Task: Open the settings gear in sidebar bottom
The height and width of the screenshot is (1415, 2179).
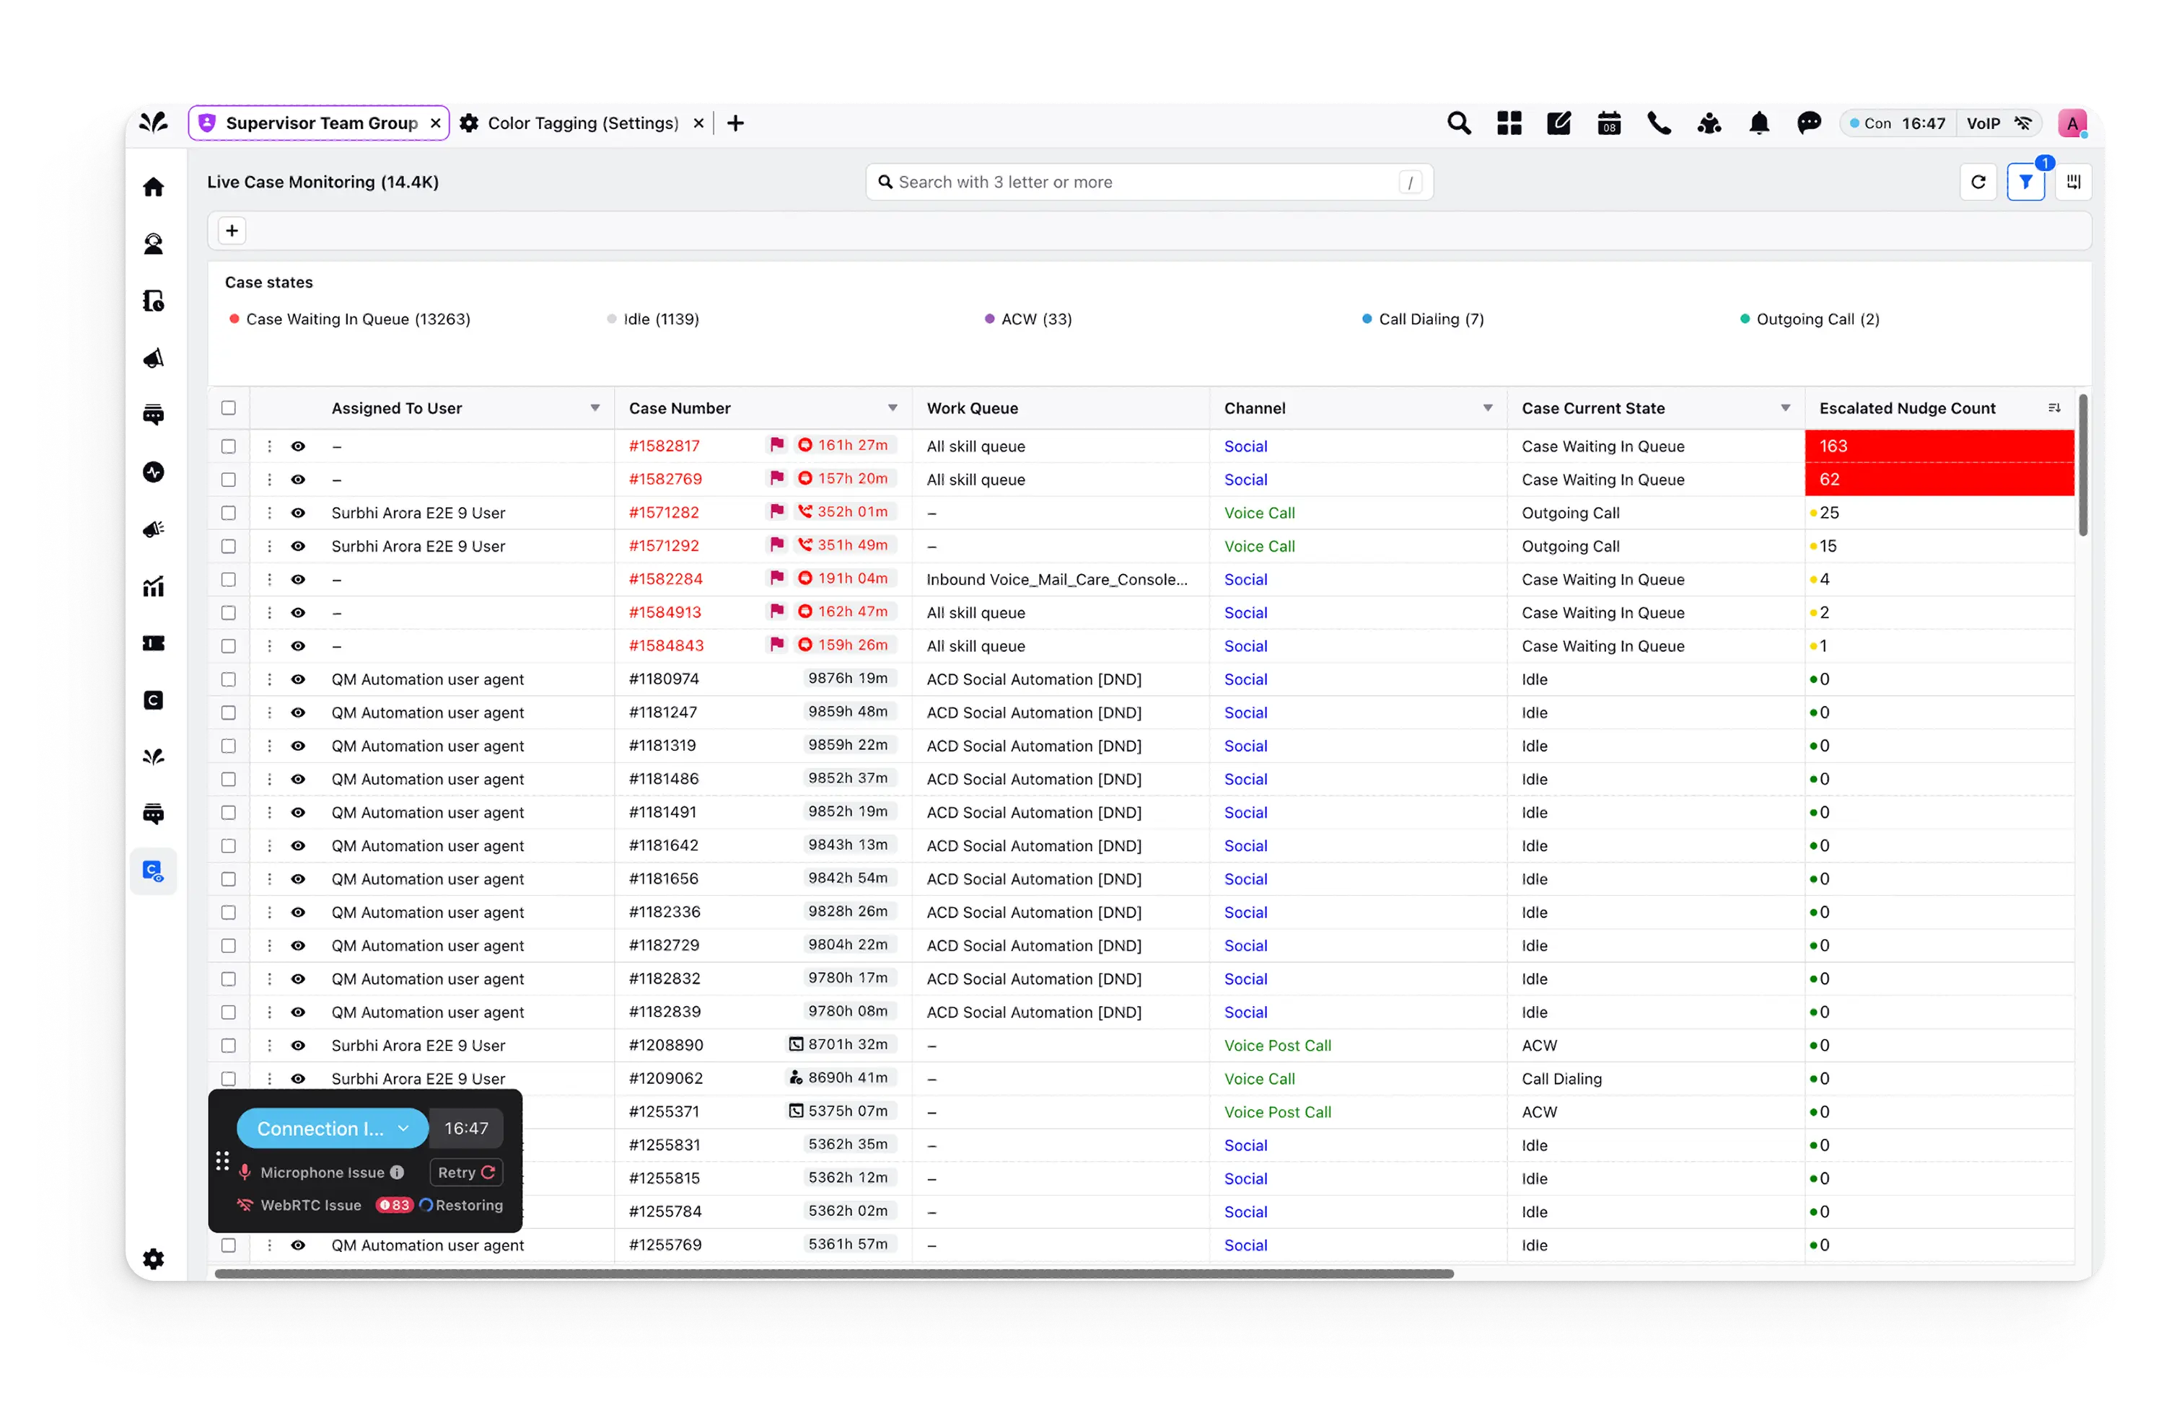Action: pyautogui.click(x=154, y=1258)
